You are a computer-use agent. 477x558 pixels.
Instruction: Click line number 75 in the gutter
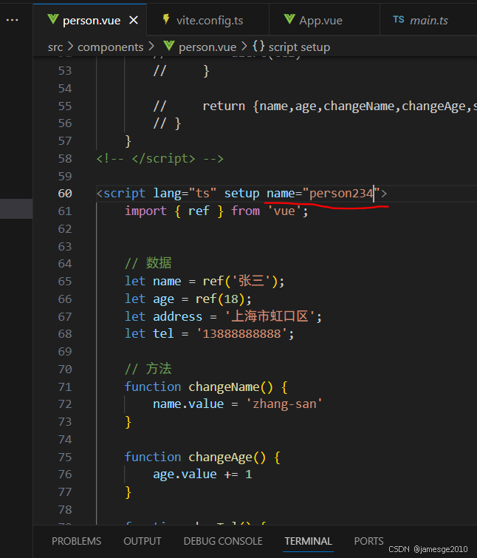coord(65,457)
